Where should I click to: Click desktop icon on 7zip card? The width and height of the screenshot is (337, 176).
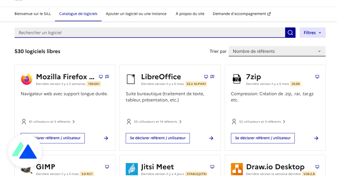point(317,77)
